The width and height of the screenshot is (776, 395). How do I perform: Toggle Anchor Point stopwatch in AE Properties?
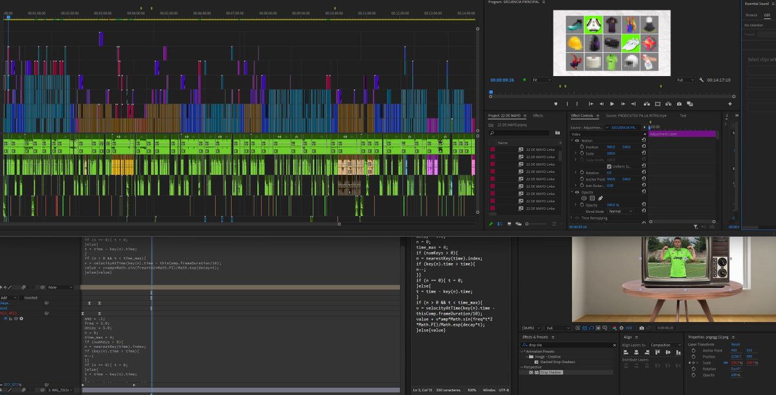pyautogui.click(x=694, y=350)
